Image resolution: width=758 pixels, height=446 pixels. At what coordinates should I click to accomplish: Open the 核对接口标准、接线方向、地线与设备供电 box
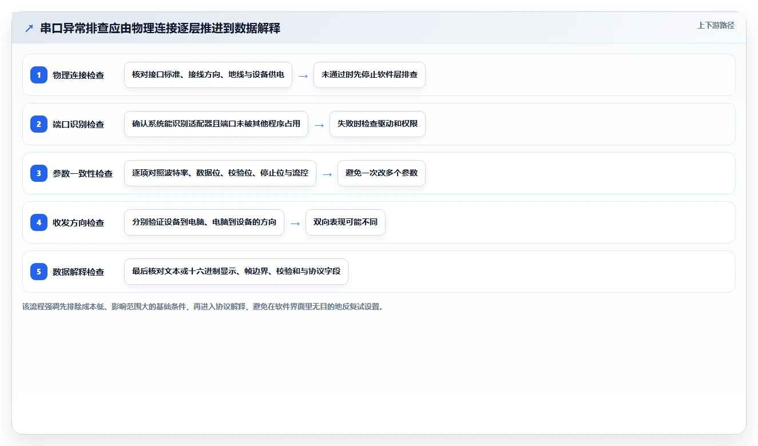click(x=208, y=75)
